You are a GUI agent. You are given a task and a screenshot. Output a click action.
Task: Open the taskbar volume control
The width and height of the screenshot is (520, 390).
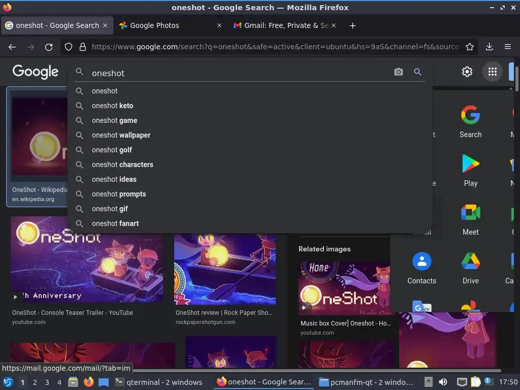(443, 382)
